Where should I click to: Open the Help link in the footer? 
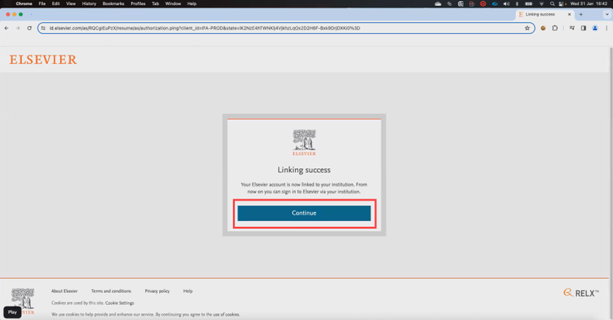[188, 291]
